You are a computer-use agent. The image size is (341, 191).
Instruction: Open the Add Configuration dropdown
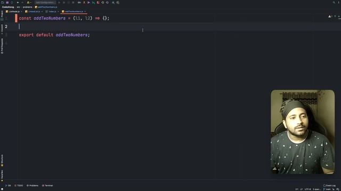[45, 3]
